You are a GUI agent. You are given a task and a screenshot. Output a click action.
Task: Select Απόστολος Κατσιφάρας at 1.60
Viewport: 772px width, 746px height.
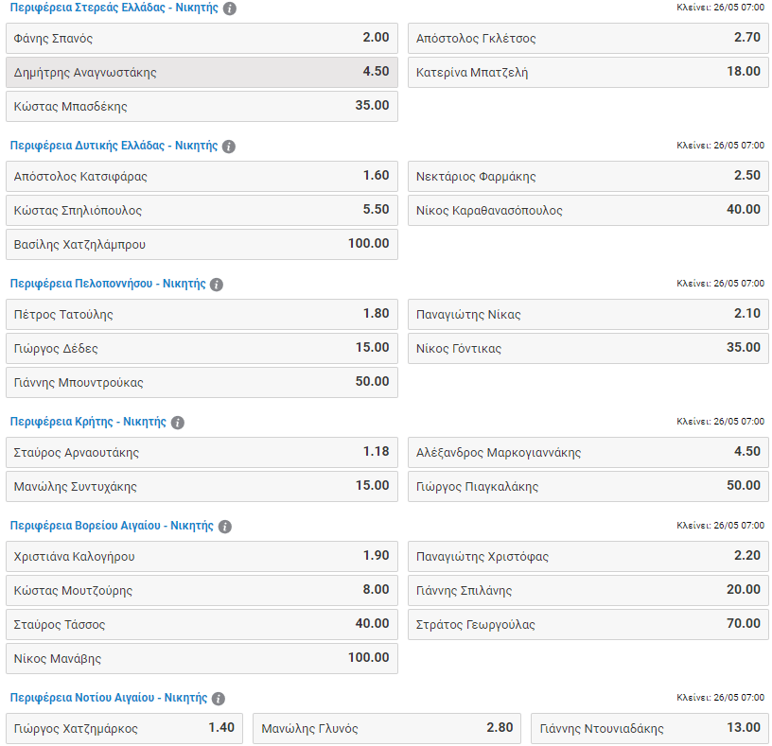(202, 177)
